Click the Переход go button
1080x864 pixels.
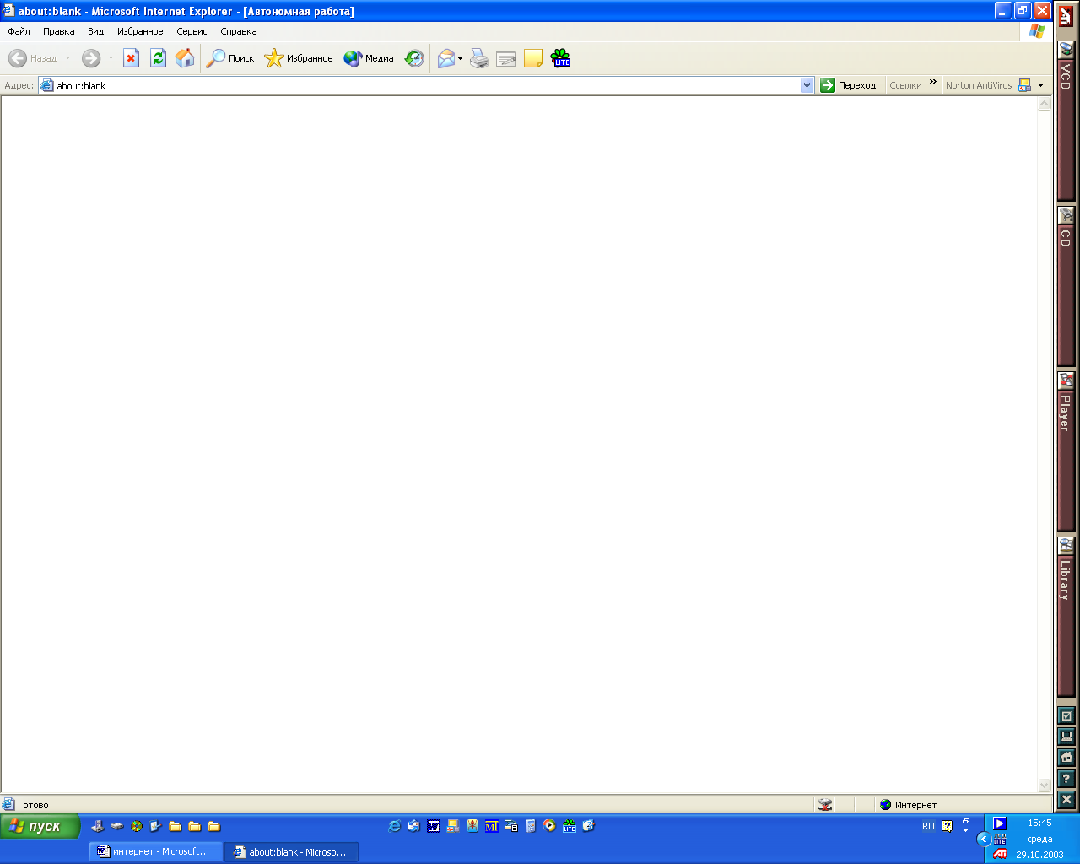click(849, 85)
